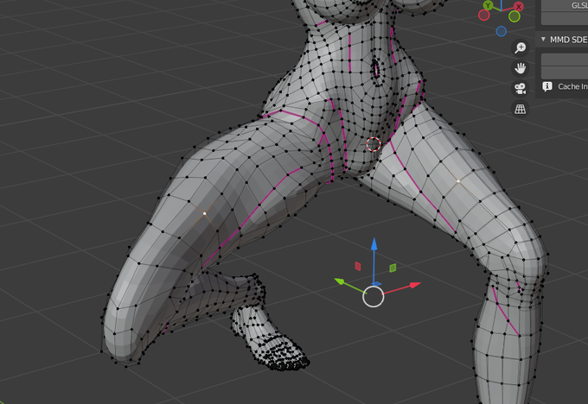The width and height of the screenshot is (588, 404).
Task: Click the GLSL button
Action: [565, 5]
